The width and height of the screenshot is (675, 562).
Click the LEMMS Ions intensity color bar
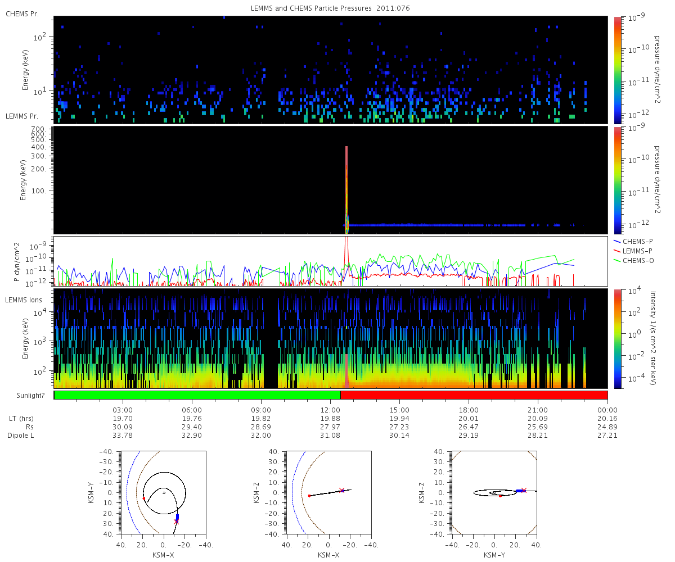pyautogui.click(x=618, y=339)
